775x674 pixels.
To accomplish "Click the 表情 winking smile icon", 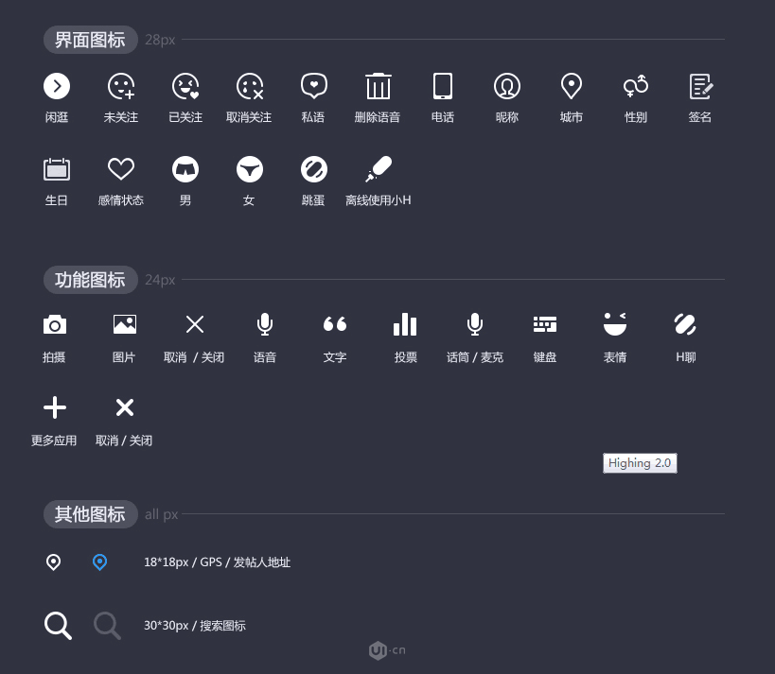I will click(615, 324).
